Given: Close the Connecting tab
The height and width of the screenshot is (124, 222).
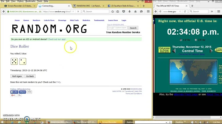Looking at the screenshot, I should click(x=69, y=6).
